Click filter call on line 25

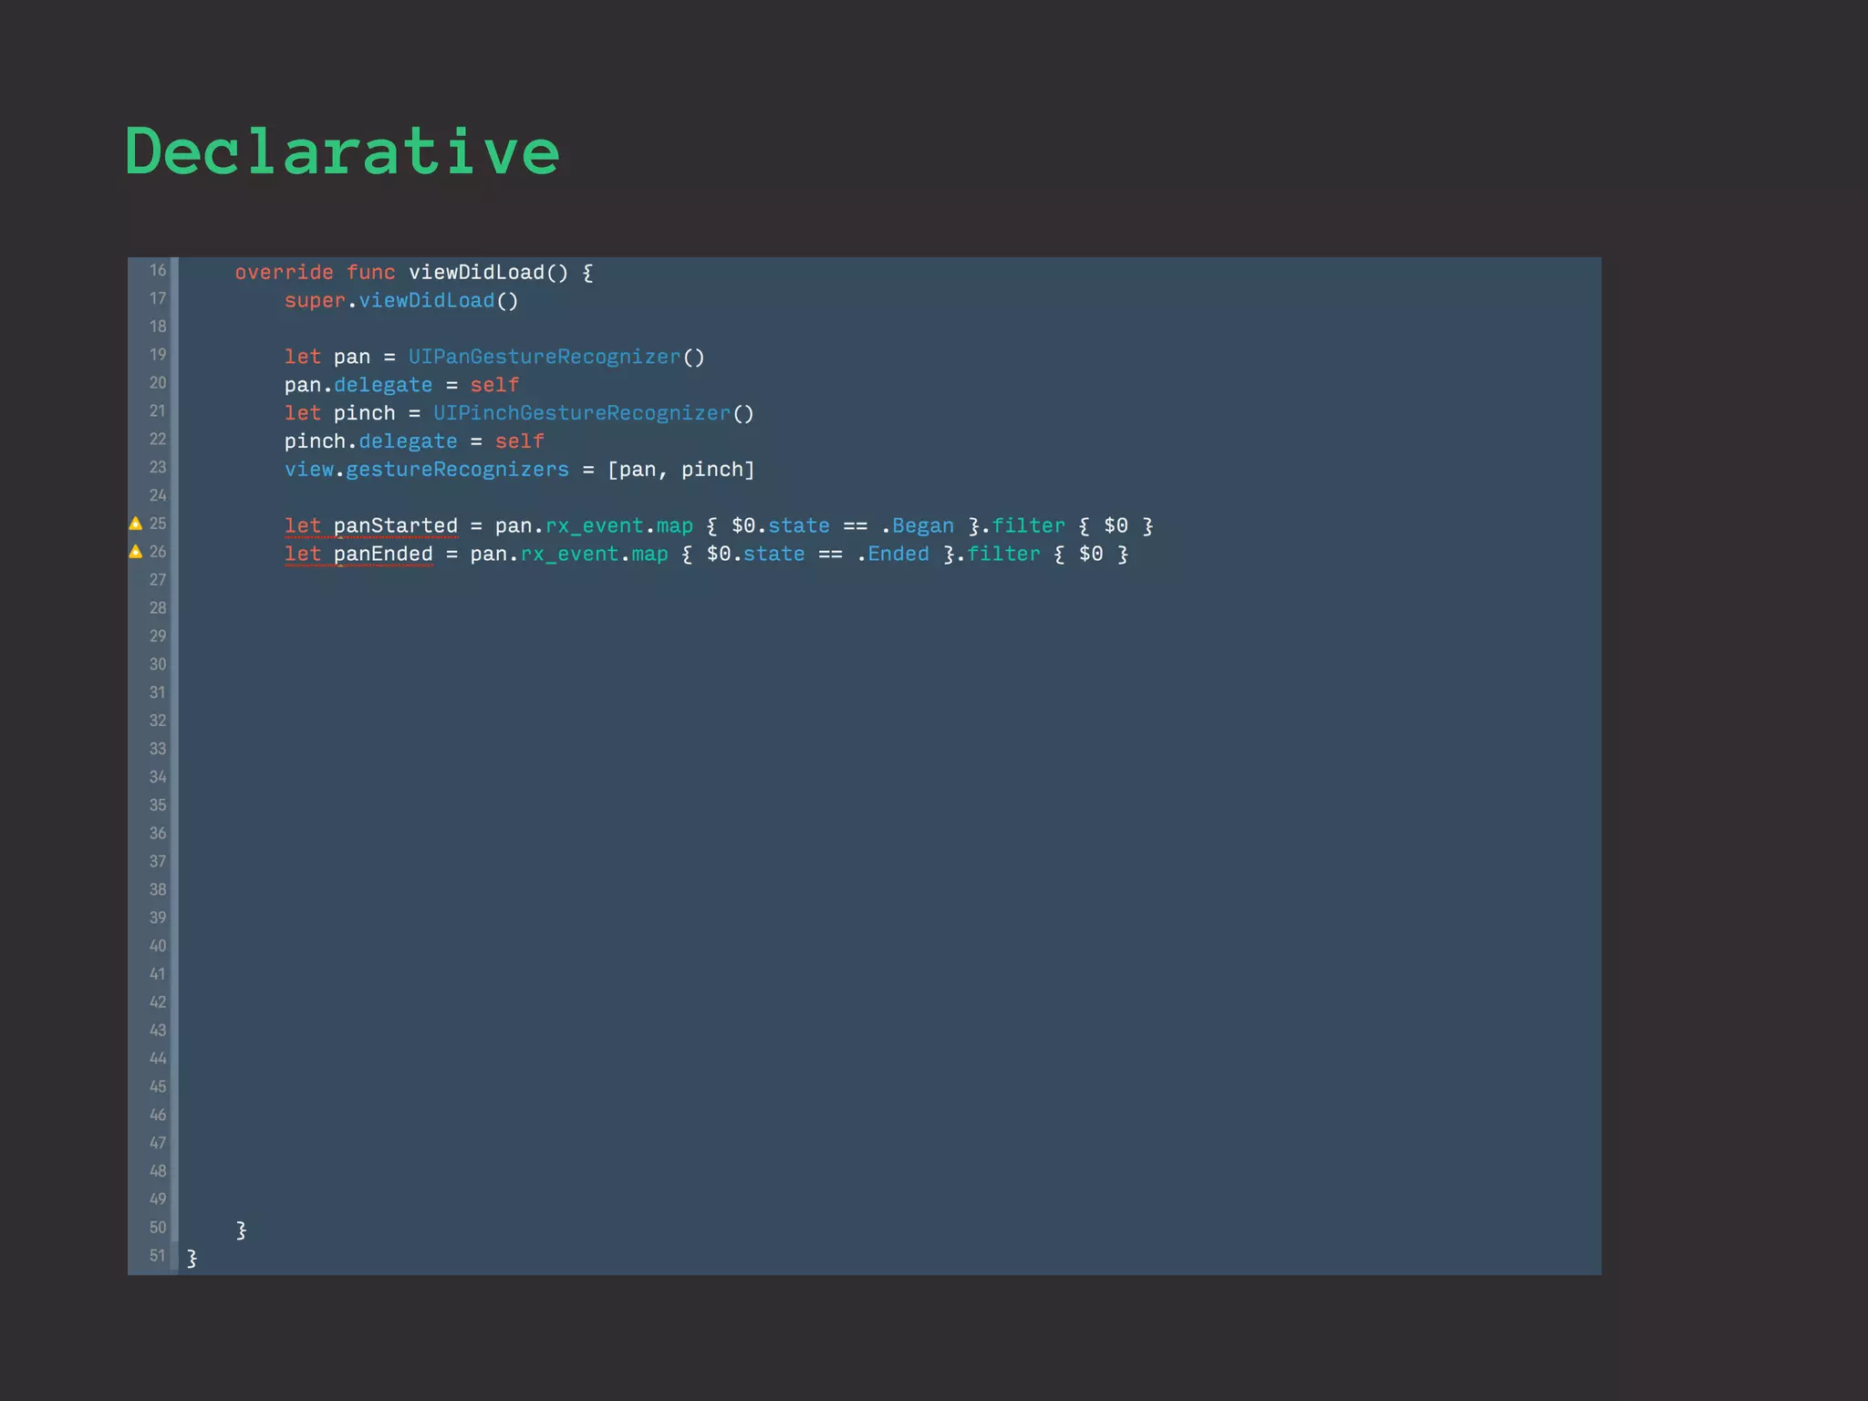pyautogui.click(x=1028, y=526)
